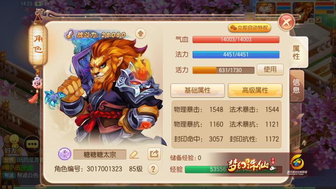Image resolution: width=336 pixels, height=189 pixels.
Task: Switch to the 基础属性 tab
Action: 197,91
